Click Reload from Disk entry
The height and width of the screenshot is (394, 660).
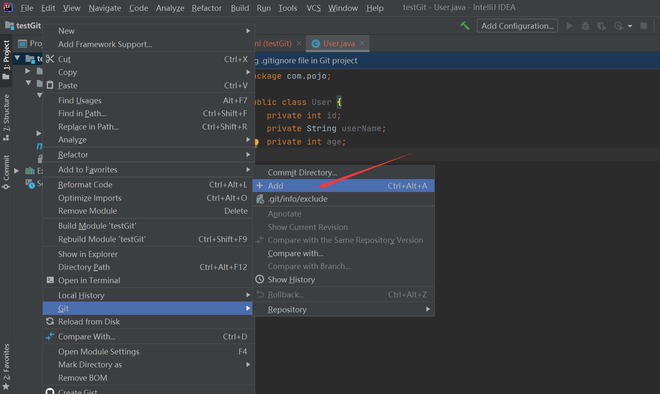(149, 322)
